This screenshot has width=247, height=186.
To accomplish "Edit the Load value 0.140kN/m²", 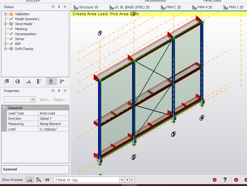I will [53, 129].
